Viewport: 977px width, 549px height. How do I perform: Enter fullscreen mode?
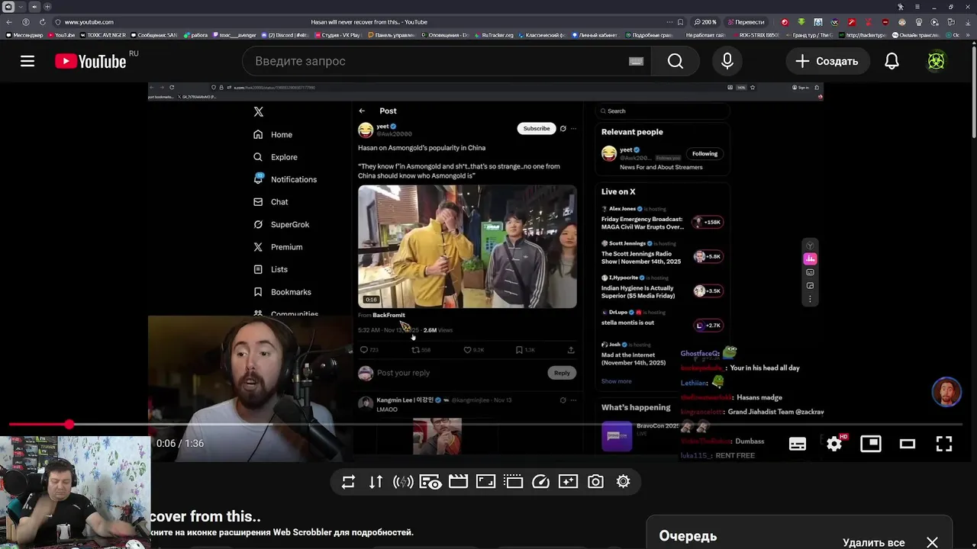[x=944, y=444]
